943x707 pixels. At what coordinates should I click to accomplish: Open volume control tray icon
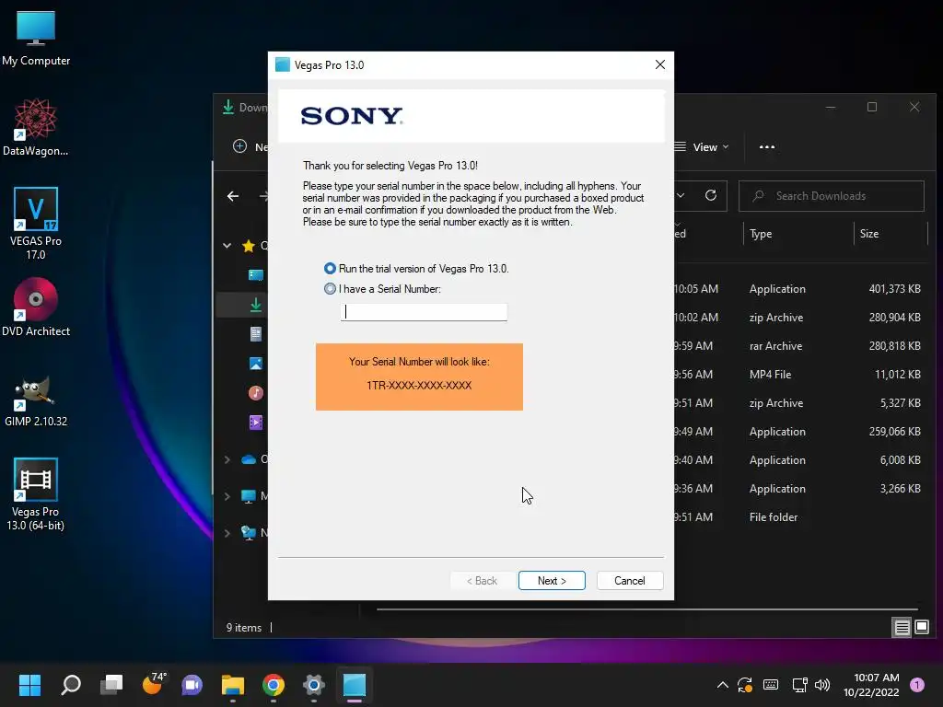(822, 685)
